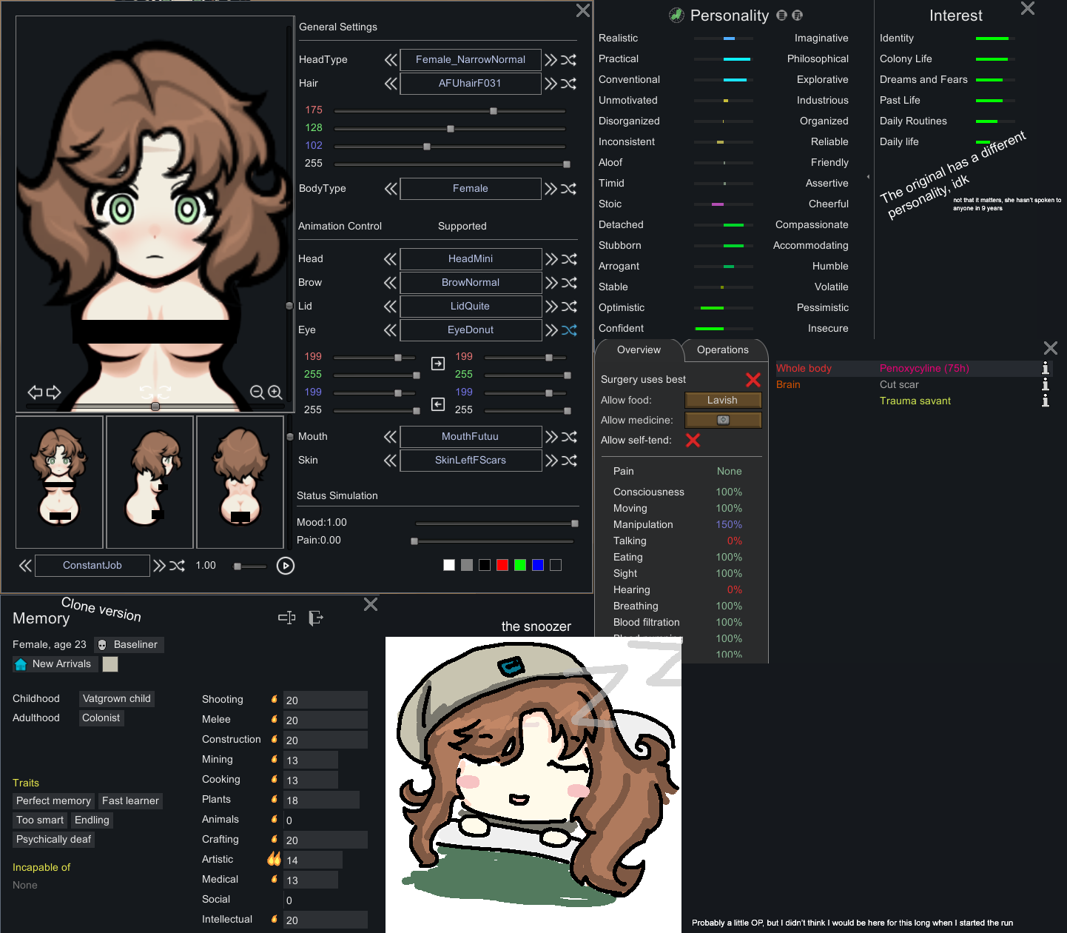Open info for Cut scar entry

pos(1046,384)
